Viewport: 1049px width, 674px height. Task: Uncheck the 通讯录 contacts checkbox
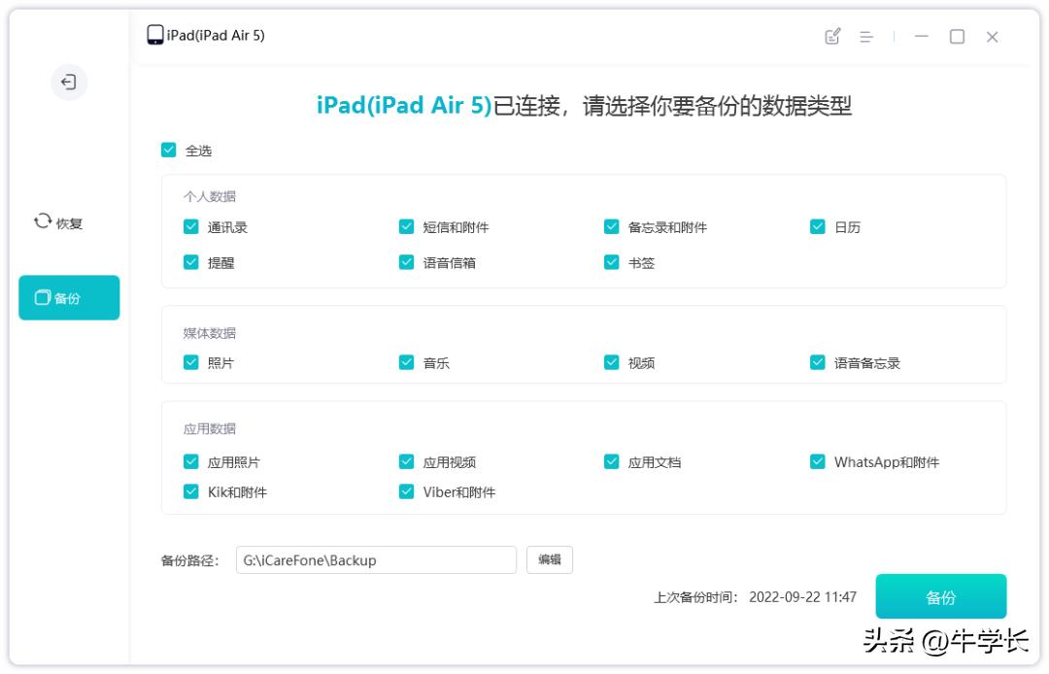coord(190,225)
